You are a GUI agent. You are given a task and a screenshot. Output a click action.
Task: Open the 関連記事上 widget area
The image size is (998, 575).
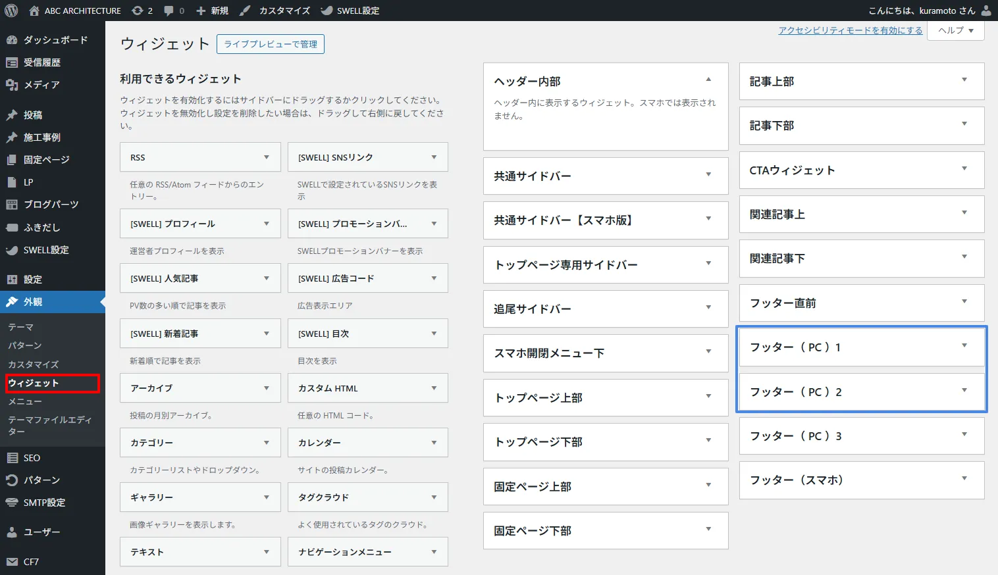click(862, 214)
